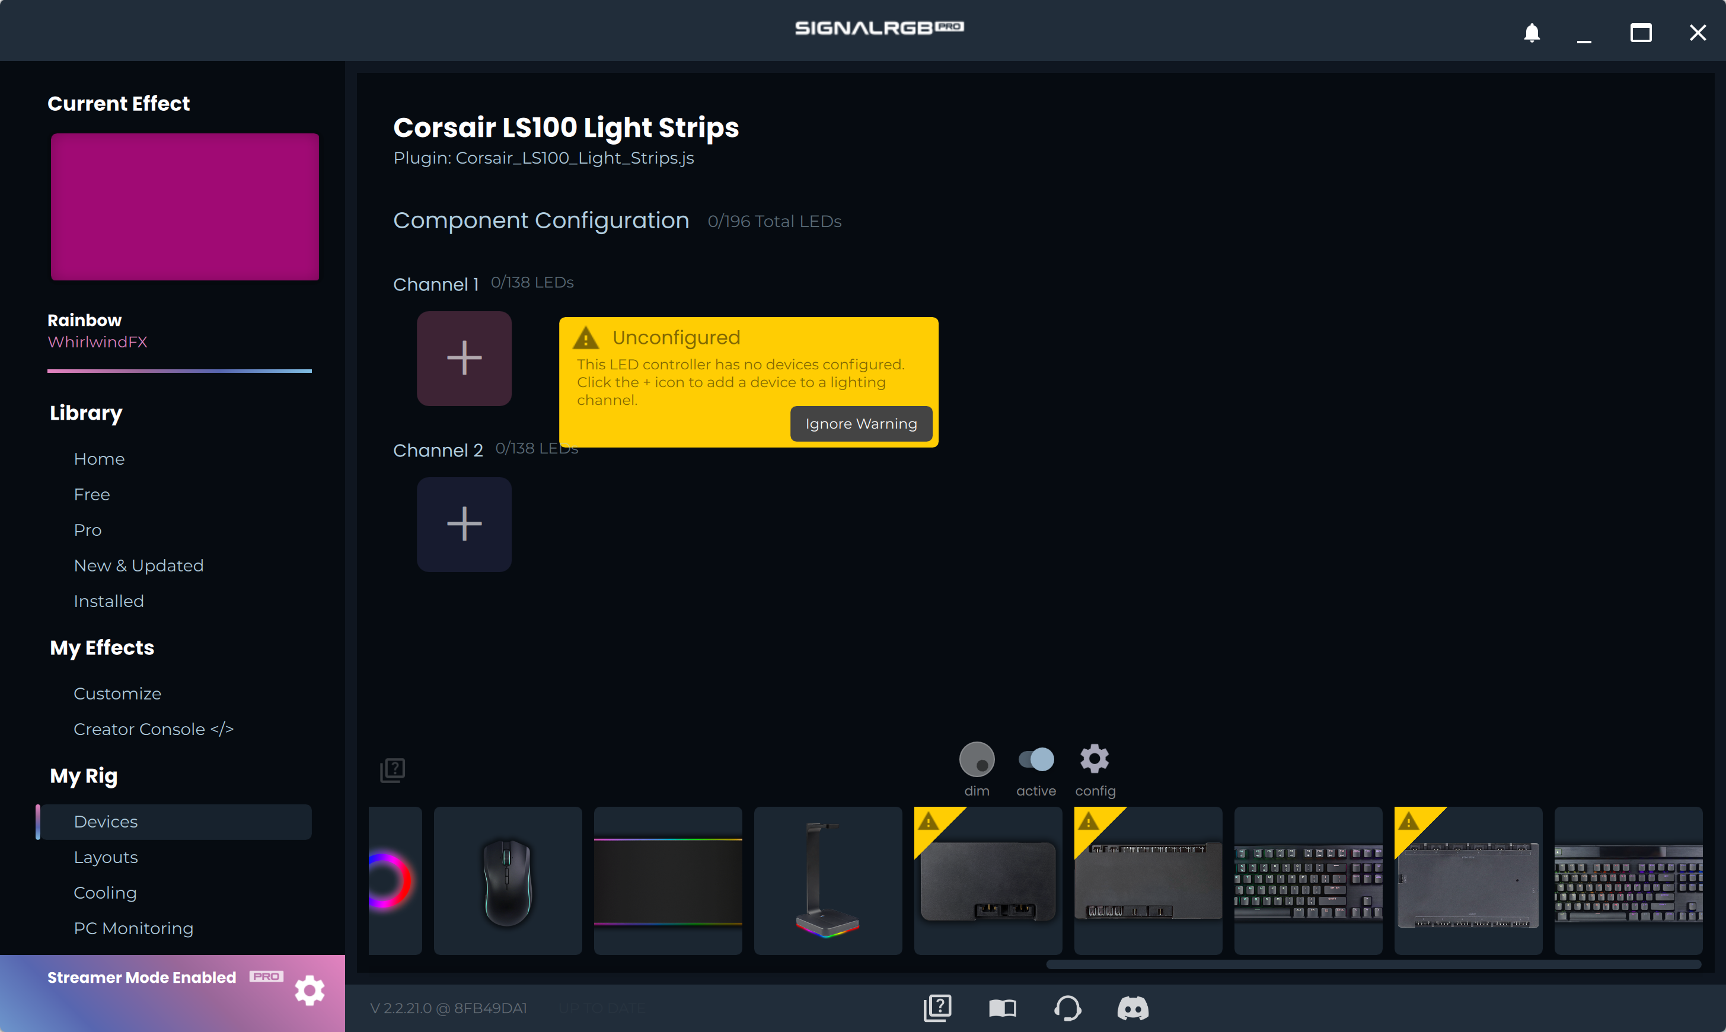Image resolution: width=1726 pixels, height=1032 pixels.
Task: Switch to the Layouts section
Action: click(x=106, y=858)
